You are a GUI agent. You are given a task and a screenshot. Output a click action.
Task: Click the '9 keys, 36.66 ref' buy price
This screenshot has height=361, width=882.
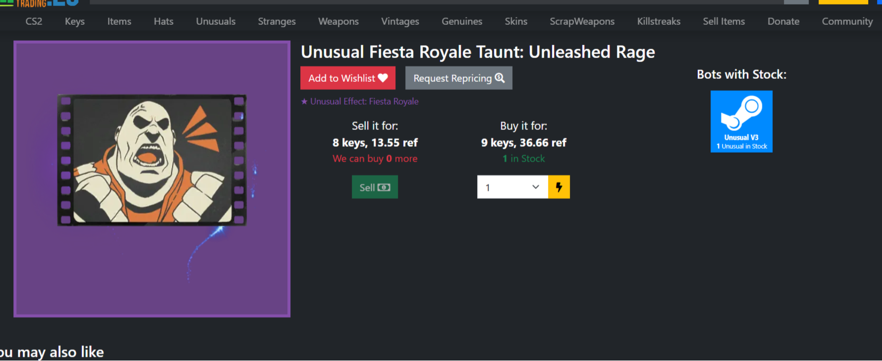(x=523, y=143)
